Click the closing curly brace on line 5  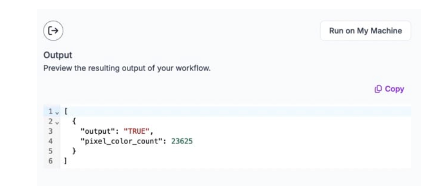coord(74,151)
